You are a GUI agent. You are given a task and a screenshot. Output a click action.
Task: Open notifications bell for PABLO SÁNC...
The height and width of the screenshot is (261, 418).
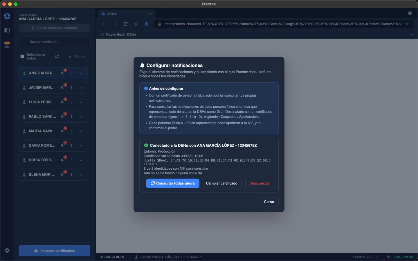(x=62, y=117)
